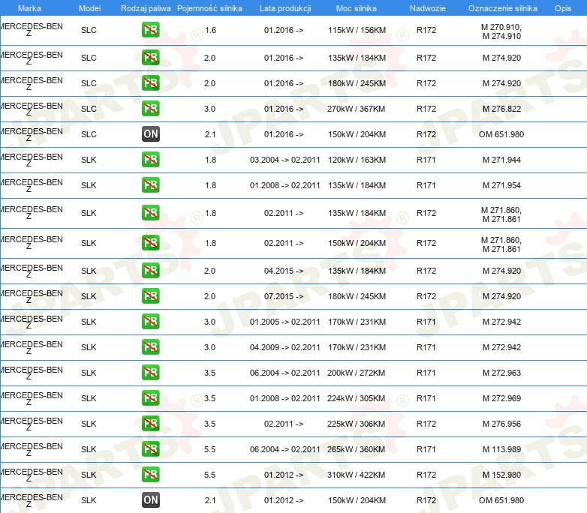
Task: Click petrol icon in the 120kW / 163KM row
Action: tap(150, 160)
